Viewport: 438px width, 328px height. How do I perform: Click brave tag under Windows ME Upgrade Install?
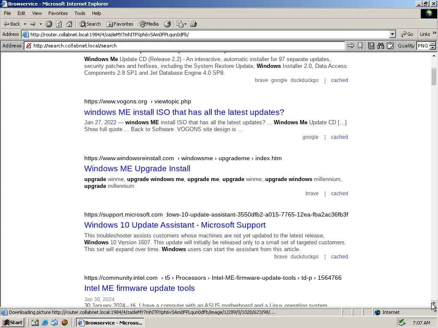312,193
